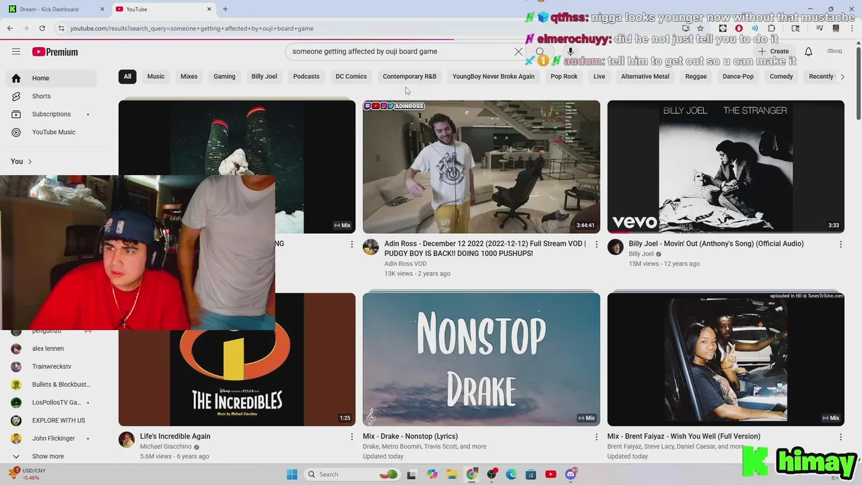Clear the search query with the X

519,51
